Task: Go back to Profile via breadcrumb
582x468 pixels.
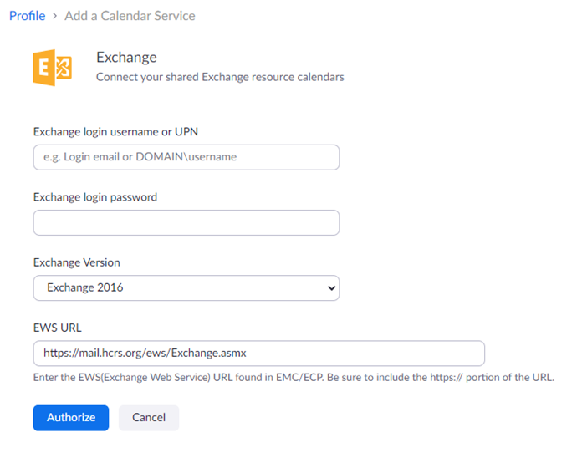Action: click(27, 16)
